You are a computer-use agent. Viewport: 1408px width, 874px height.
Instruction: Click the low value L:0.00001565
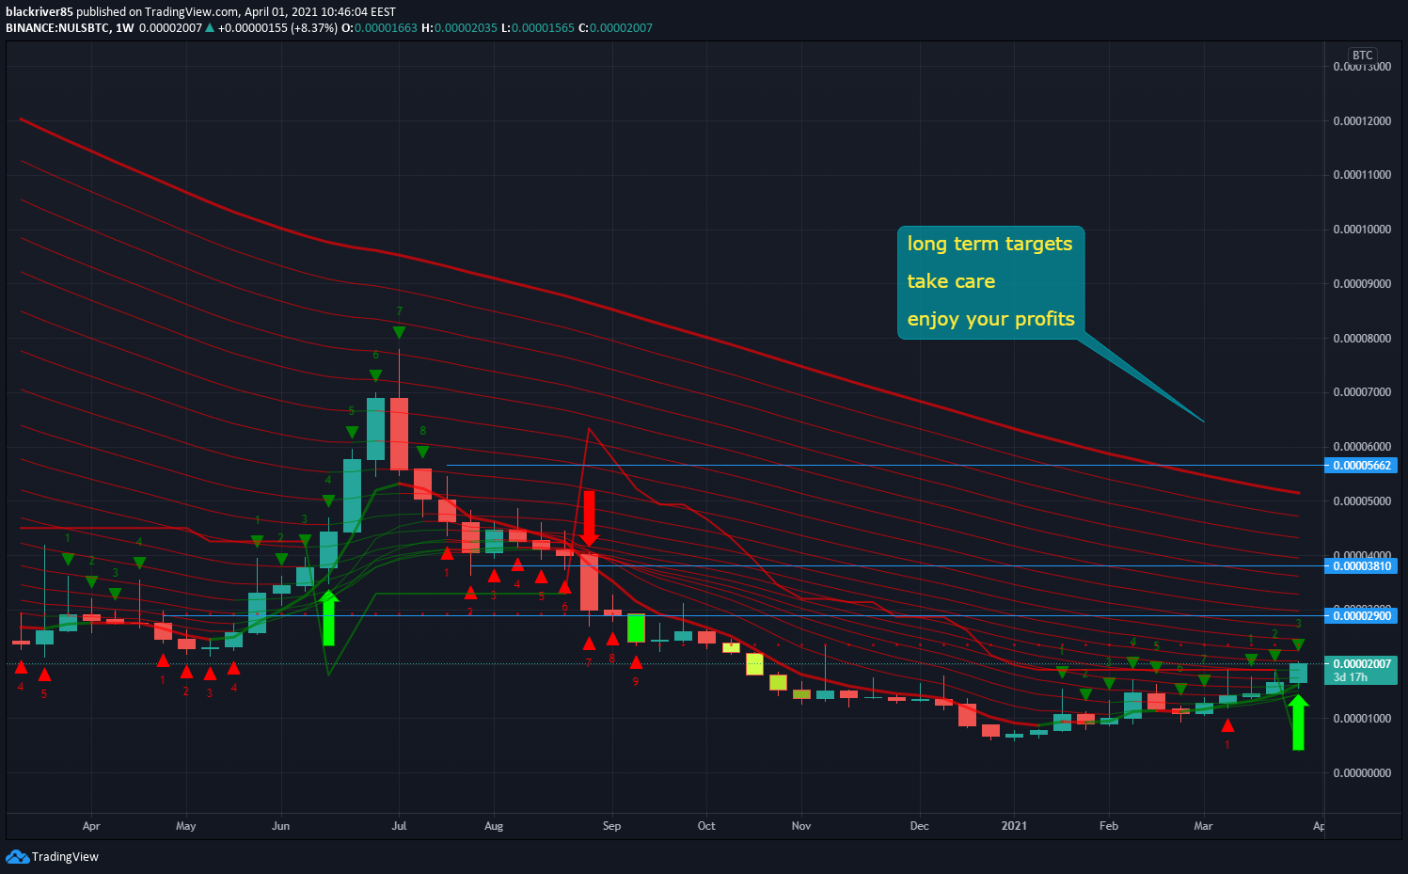click(x=538, y=28)
